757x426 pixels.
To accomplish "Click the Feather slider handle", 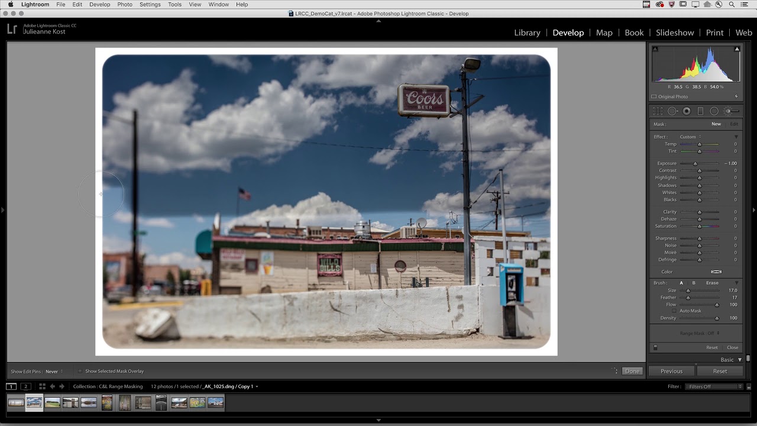I will 688,298.
